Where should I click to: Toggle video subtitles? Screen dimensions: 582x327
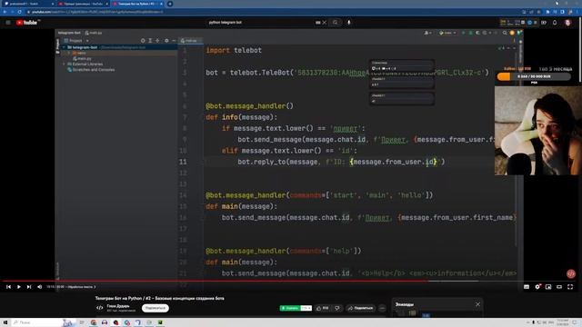pyautogui.click(x=527, y=287)
